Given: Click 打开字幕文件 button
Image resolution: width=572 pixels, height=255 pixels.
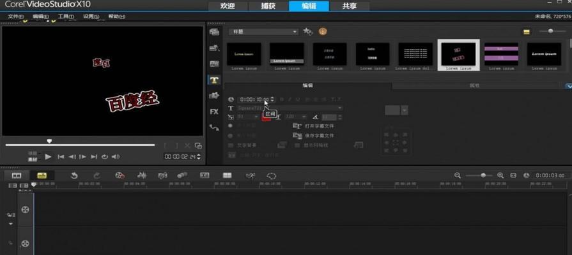Looking at the screenshot, I should 313,126.
